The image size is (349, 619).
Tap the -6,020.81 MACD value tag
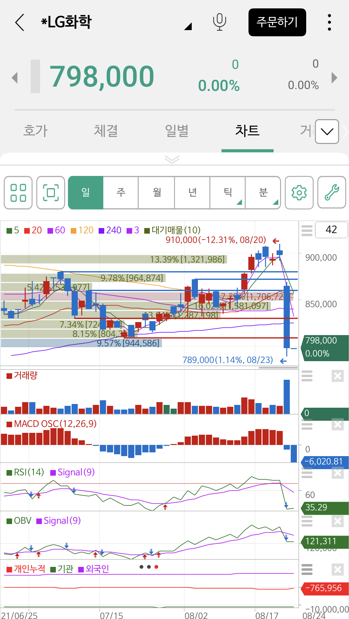tap(324, 462)
